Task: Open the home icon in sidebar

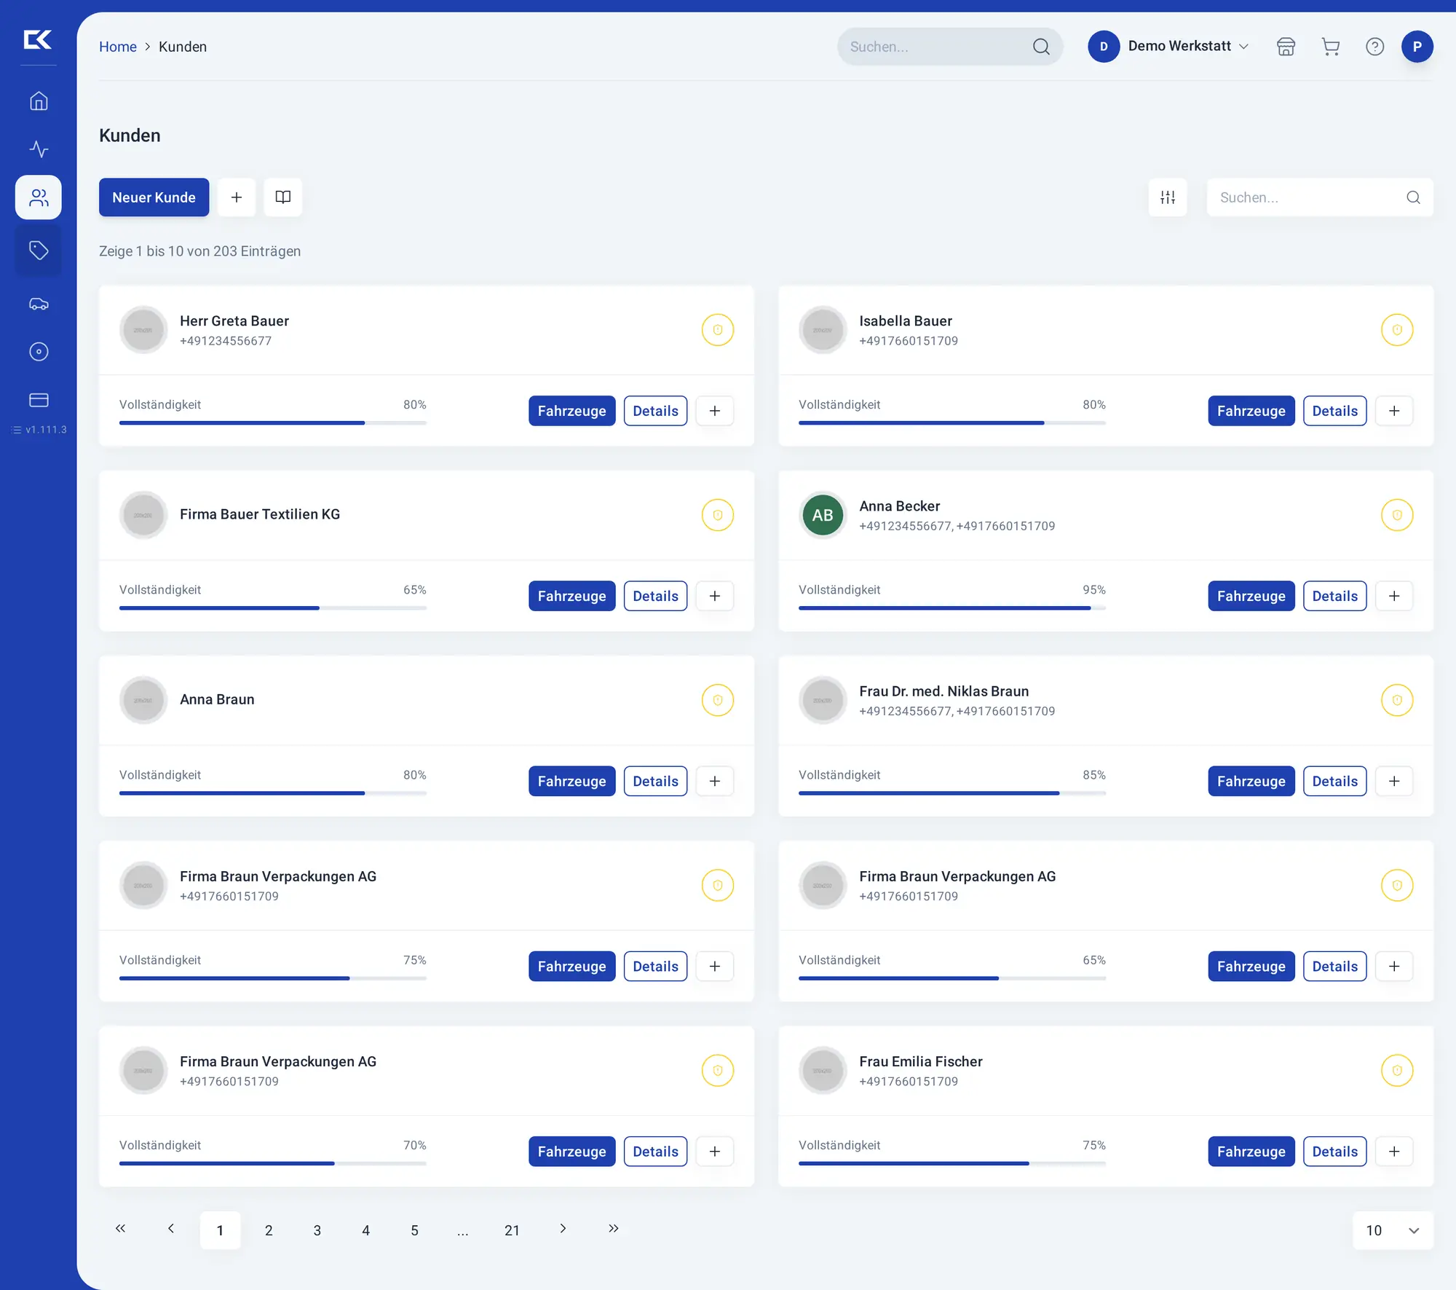Action: (x=39, y=101)
